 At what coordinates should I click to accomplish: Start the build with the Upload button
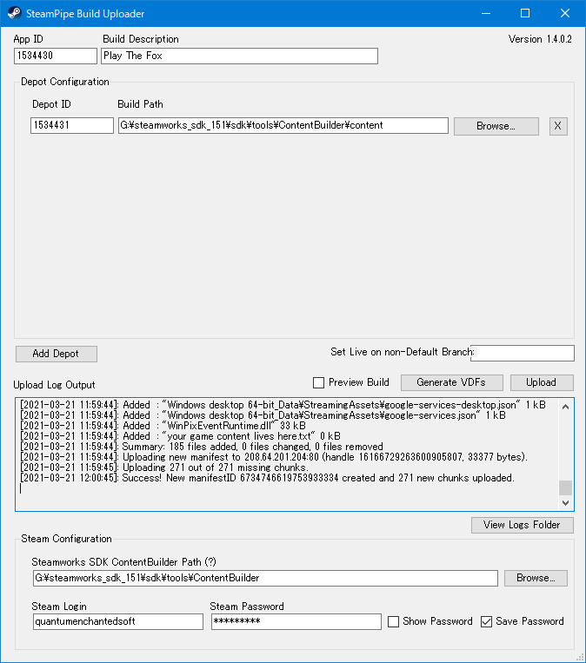click(542, 382)
